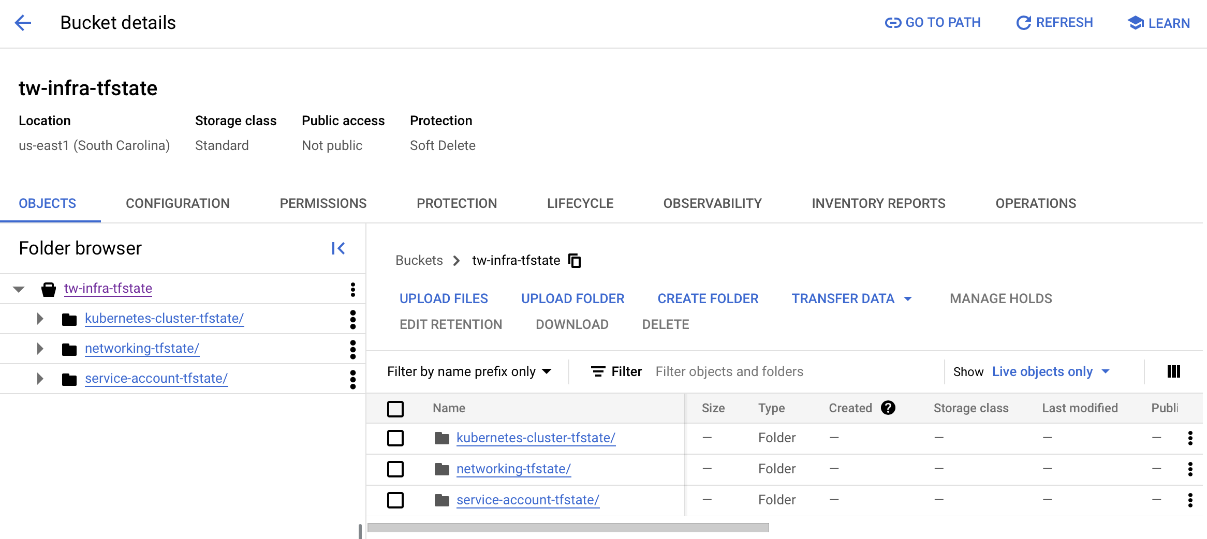1207x539 pixels.
Task: Expand the kubernetes-cluster-tfstate tree folder
Action: [40, 319]
